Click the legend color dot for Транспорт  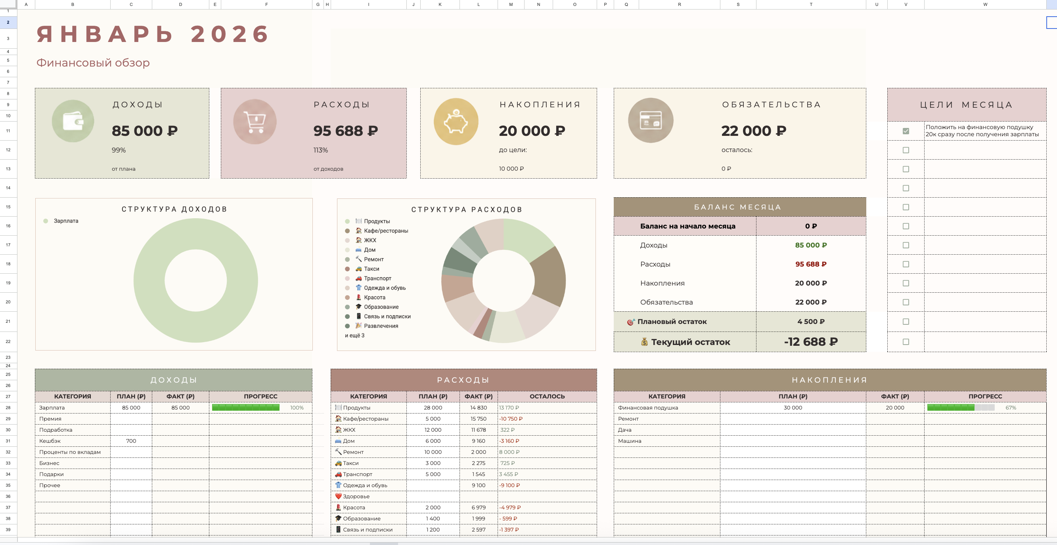(348, 278)
